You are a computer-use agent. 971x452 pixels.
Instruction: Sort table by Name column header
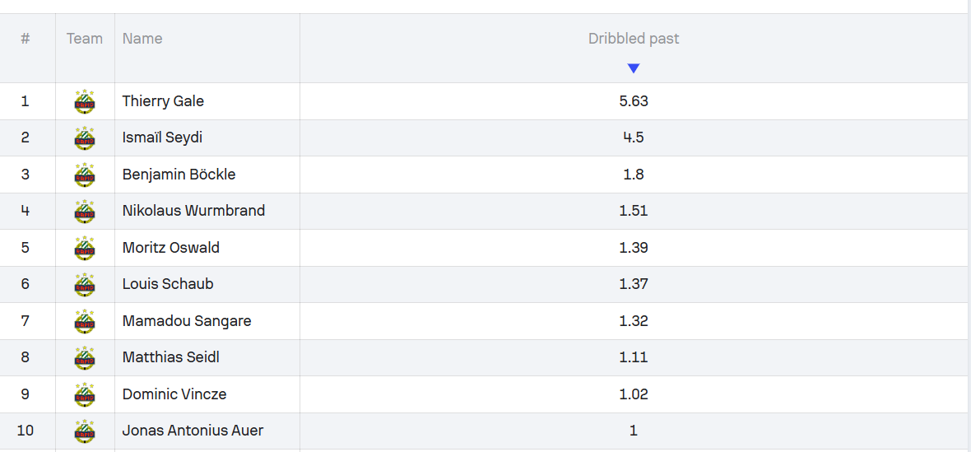tap(142, 39)
